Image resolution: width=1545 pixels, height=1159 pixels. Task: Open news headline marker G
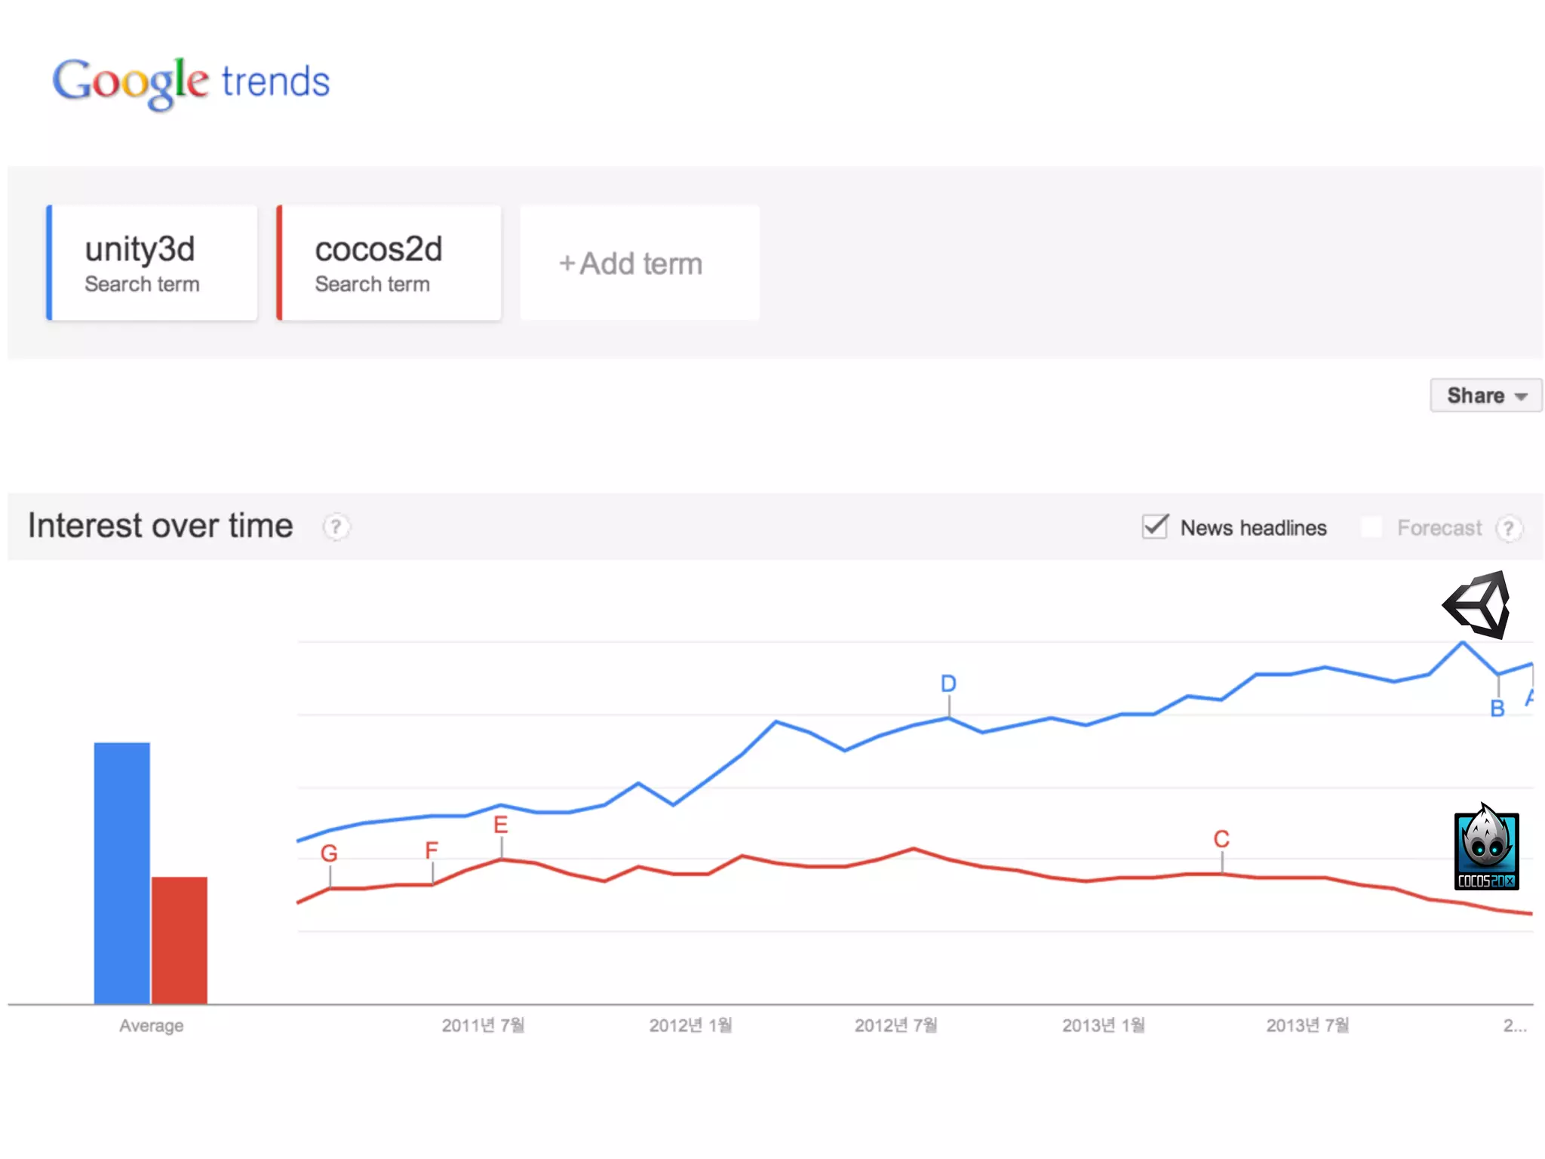pos(329,853)
